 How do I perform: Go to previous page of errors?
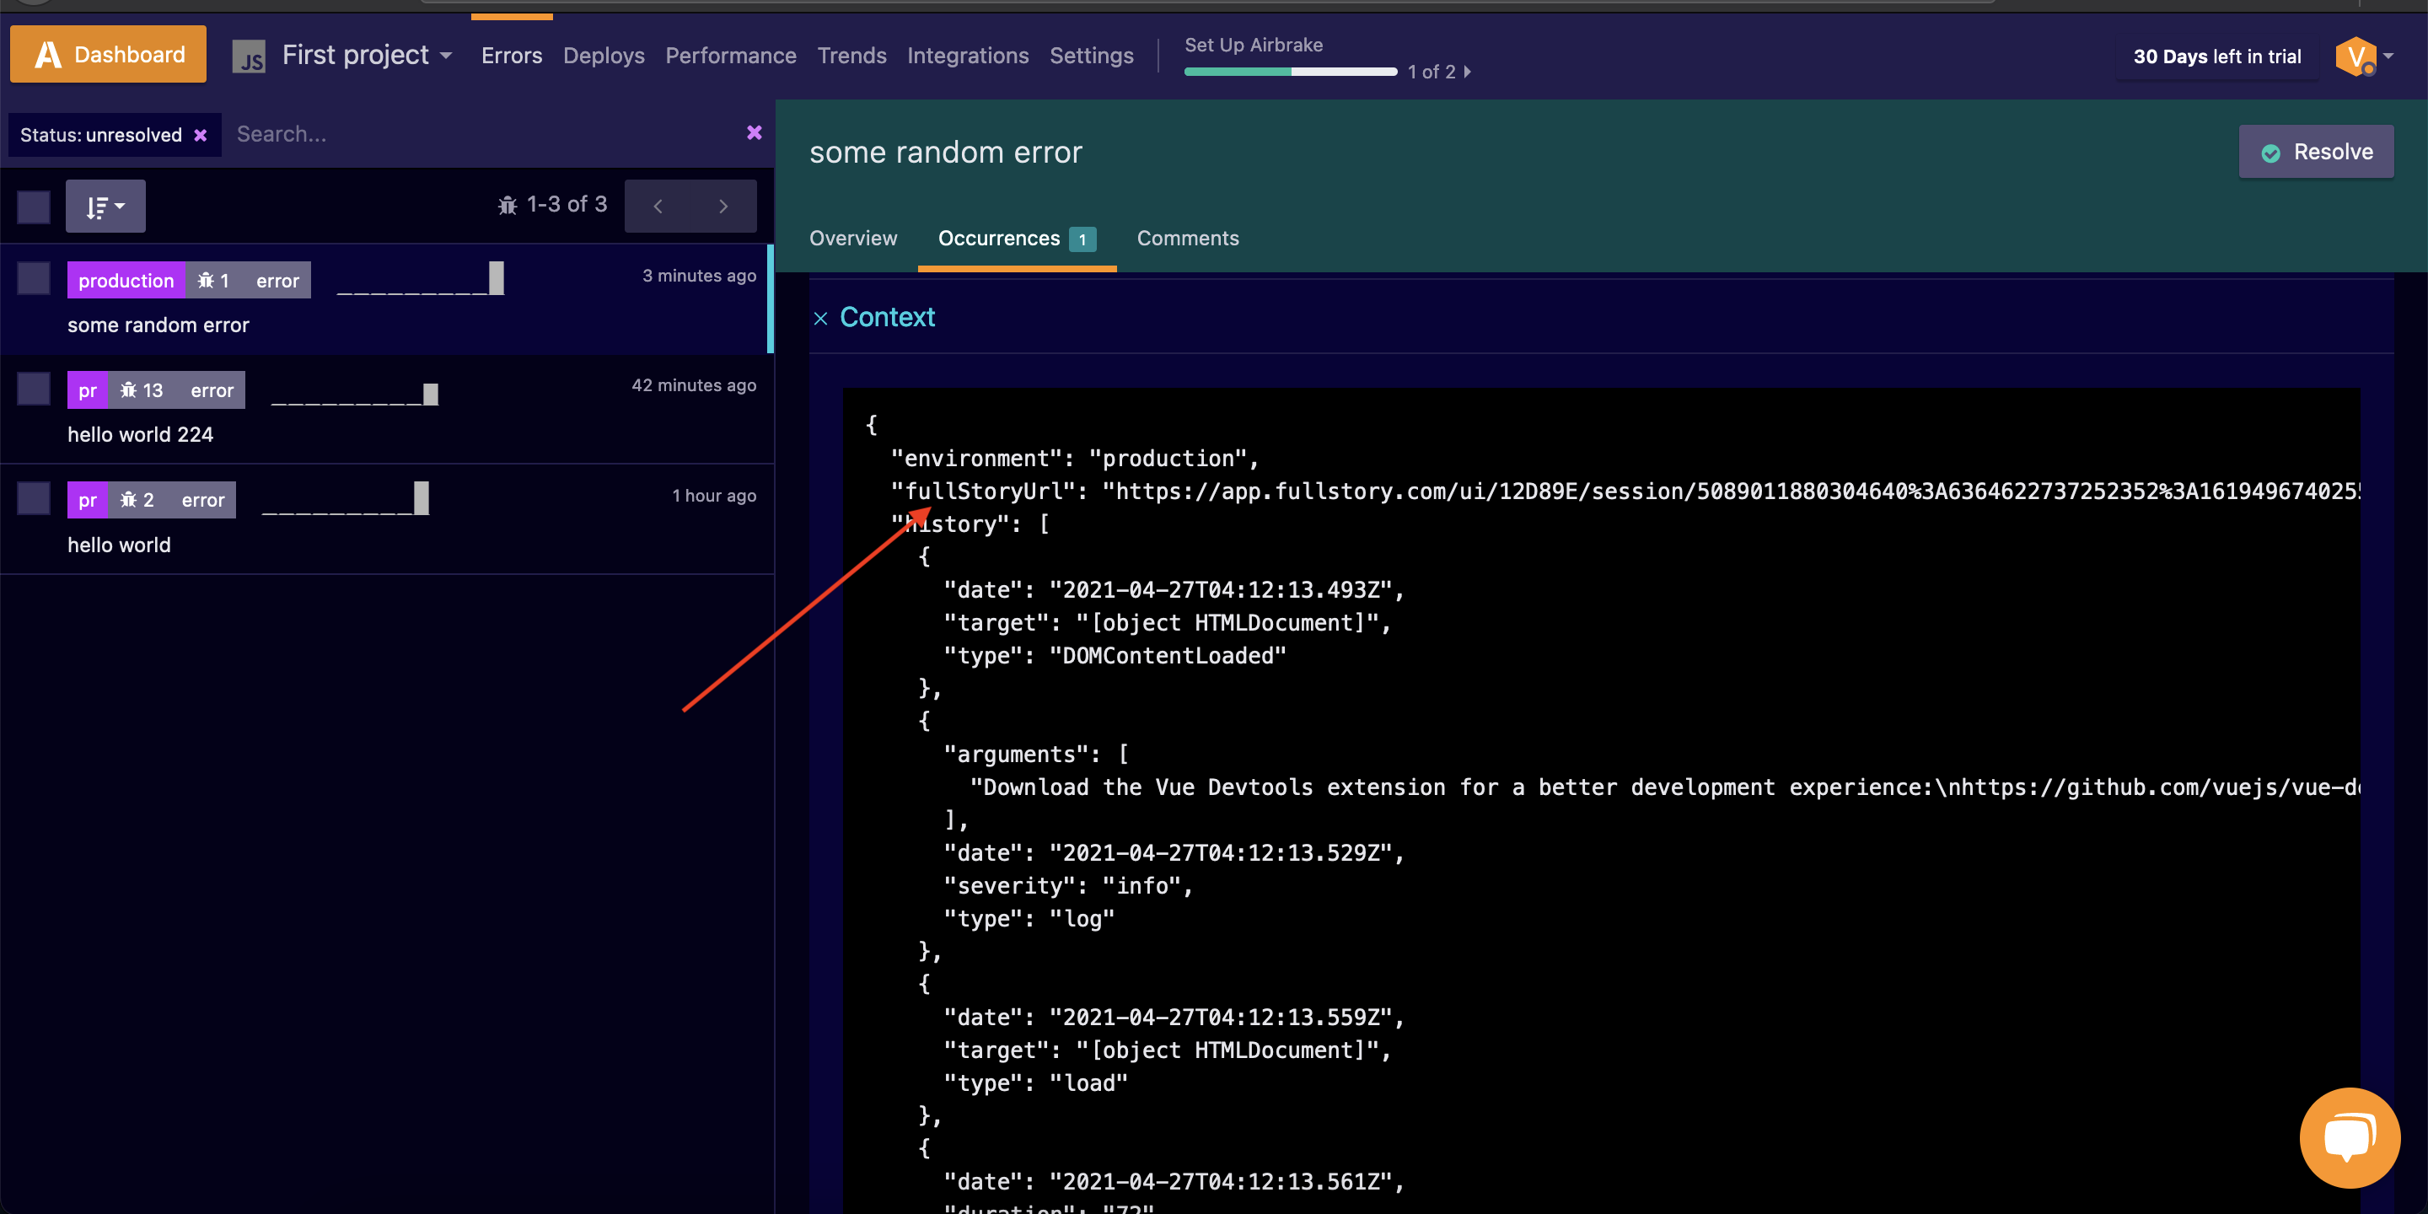[658, 206]
